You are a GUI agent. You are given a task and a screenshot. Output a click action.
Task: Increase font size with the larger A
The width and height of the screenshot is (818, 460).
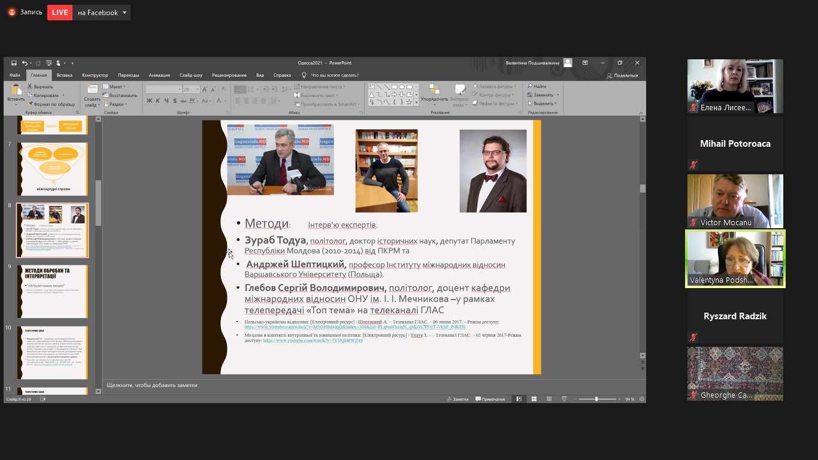tap(204, 89)
